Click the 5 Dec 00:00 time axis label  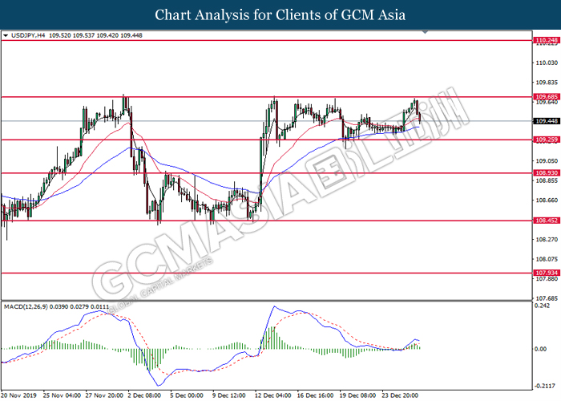187,395
